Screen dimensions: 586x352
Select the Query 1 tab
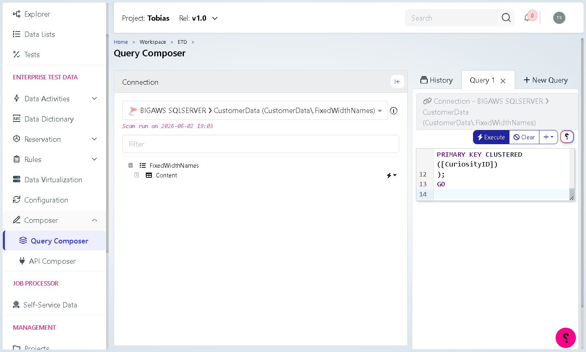coord(482,80)
